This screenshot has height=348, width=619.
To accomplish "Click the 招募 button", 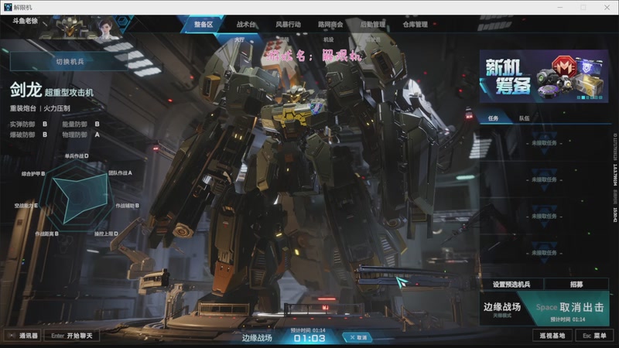I will coord(576,284).
